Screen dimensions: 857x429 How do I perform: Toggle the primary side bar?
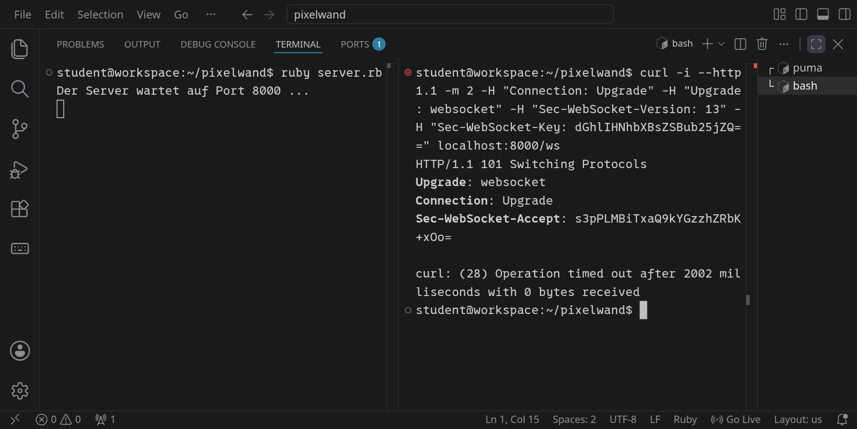pos(801,14)
